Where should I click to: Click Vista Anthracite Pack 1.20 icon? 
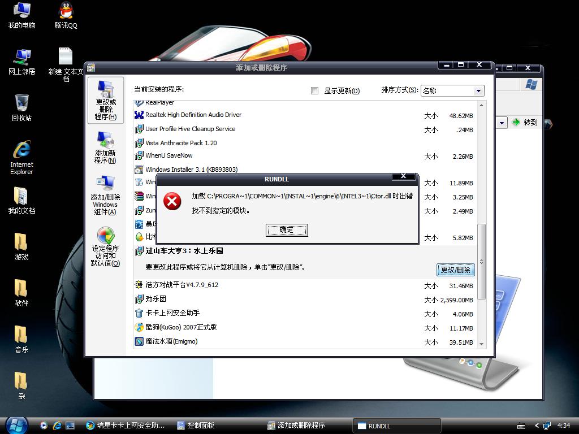click(139, 143)
